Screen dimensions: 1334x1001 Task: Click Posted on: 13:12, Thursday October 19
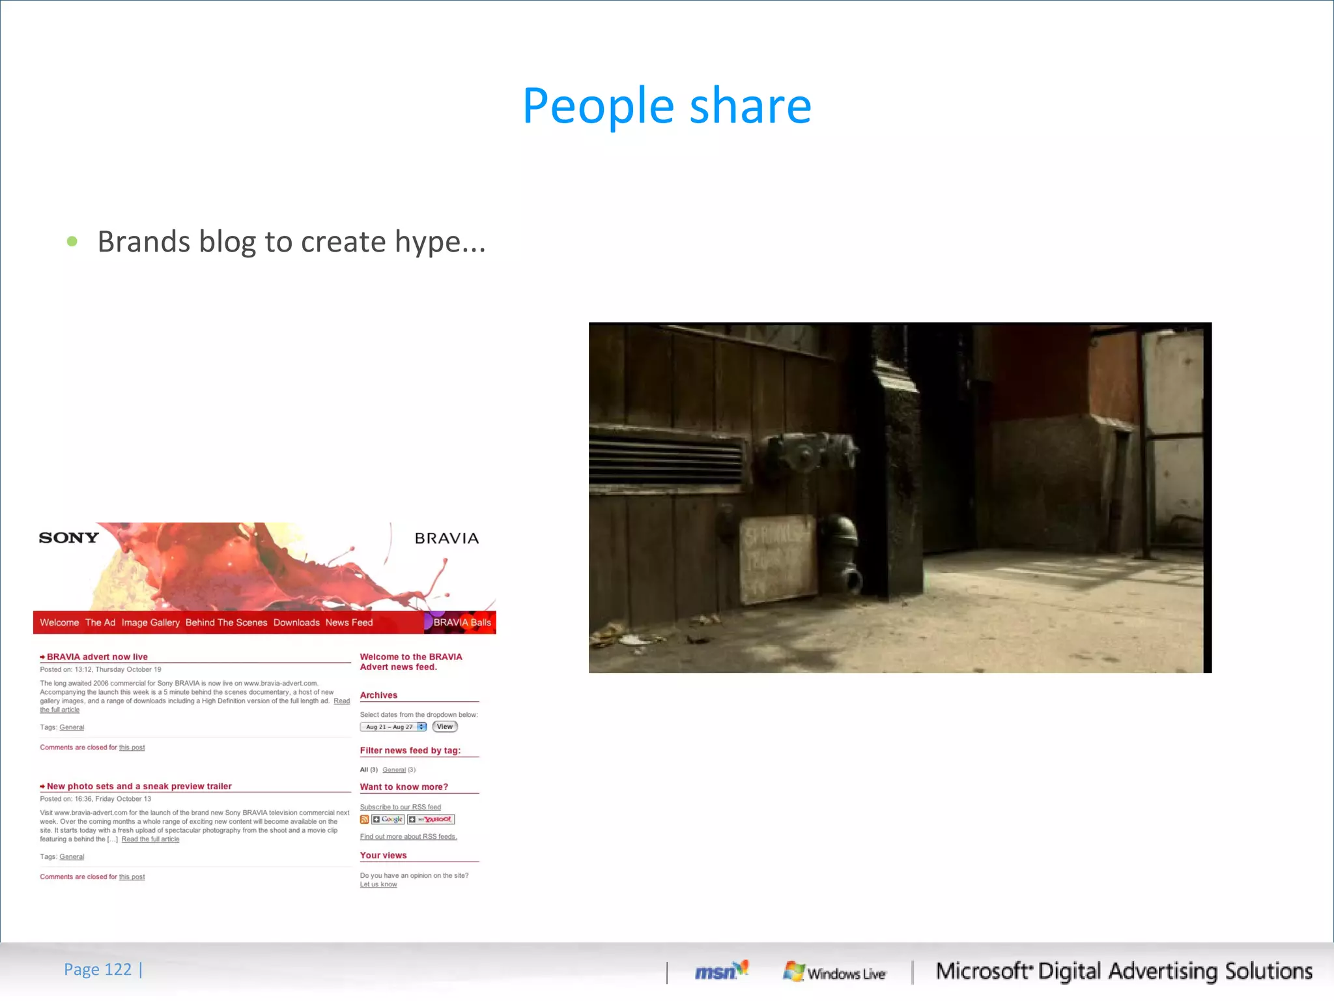click(x=100, y=669)
